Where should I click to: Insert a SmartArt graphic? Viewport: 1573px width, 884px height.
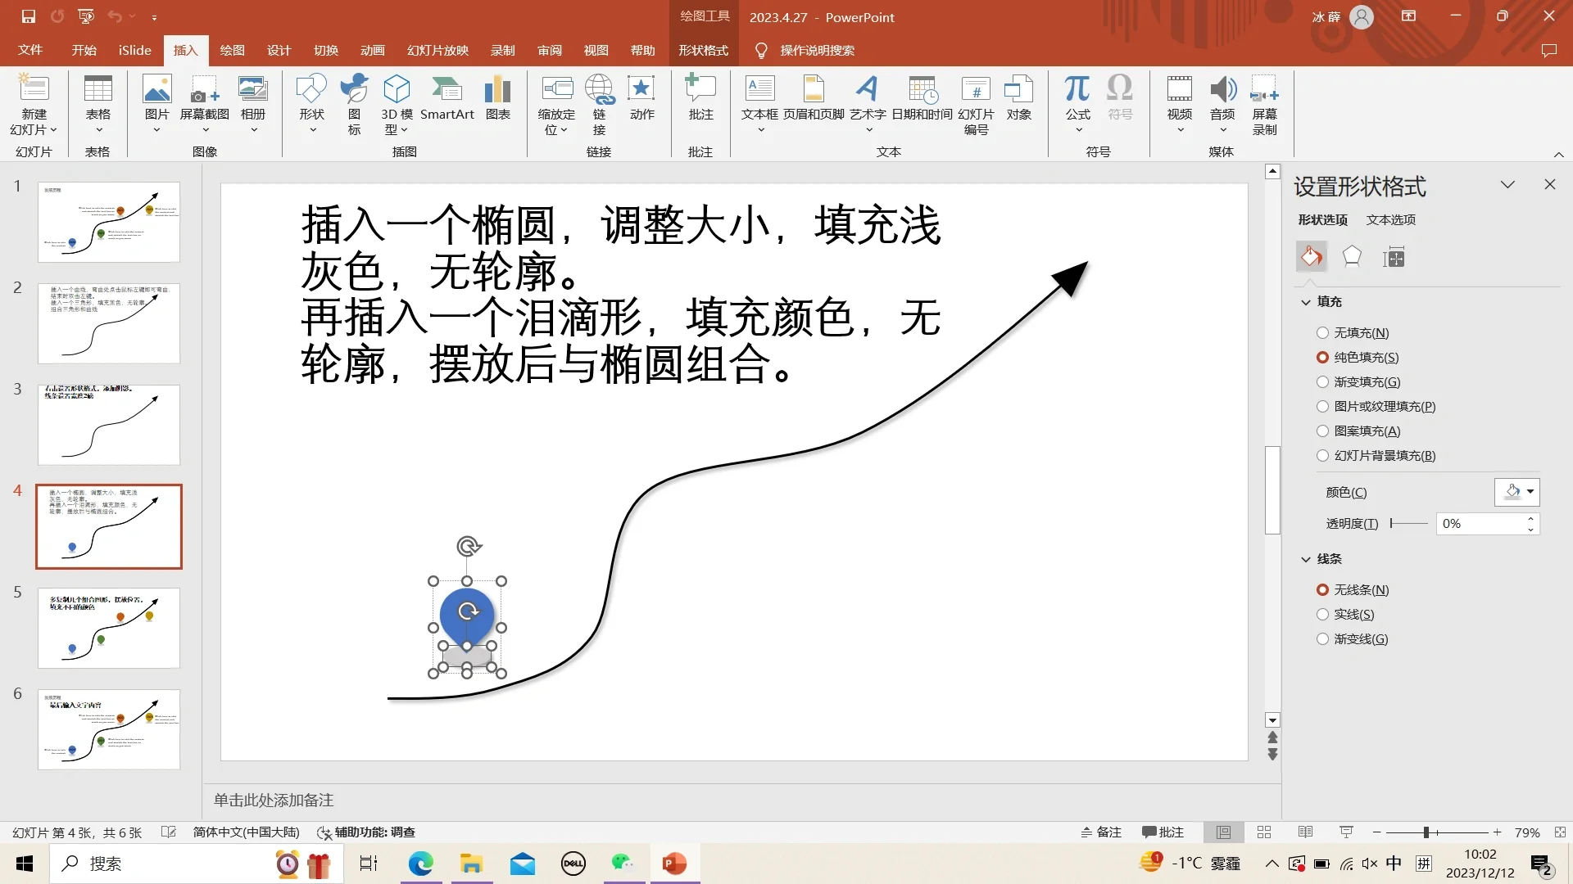[x=447, y=101]
